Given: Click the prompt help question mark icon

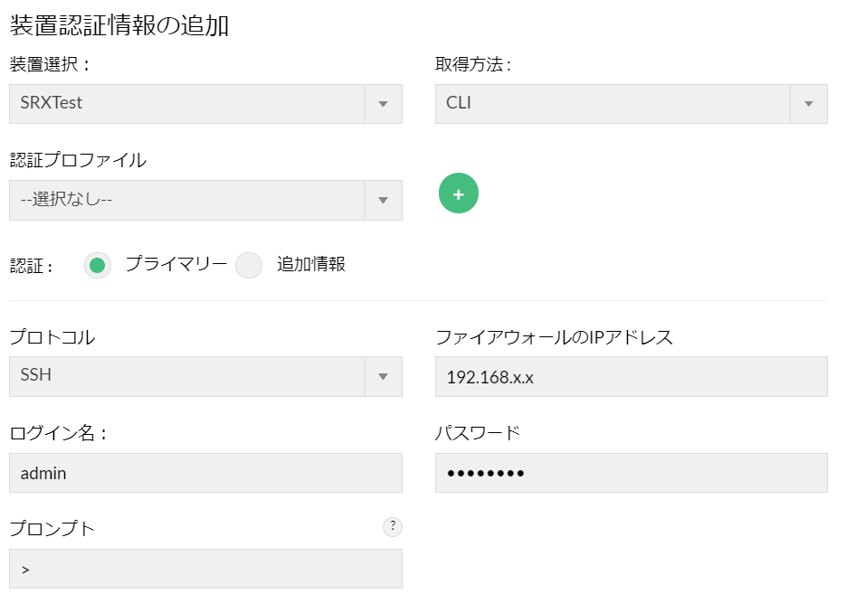Looking at the screenshot, I should (x=393, y=527).
